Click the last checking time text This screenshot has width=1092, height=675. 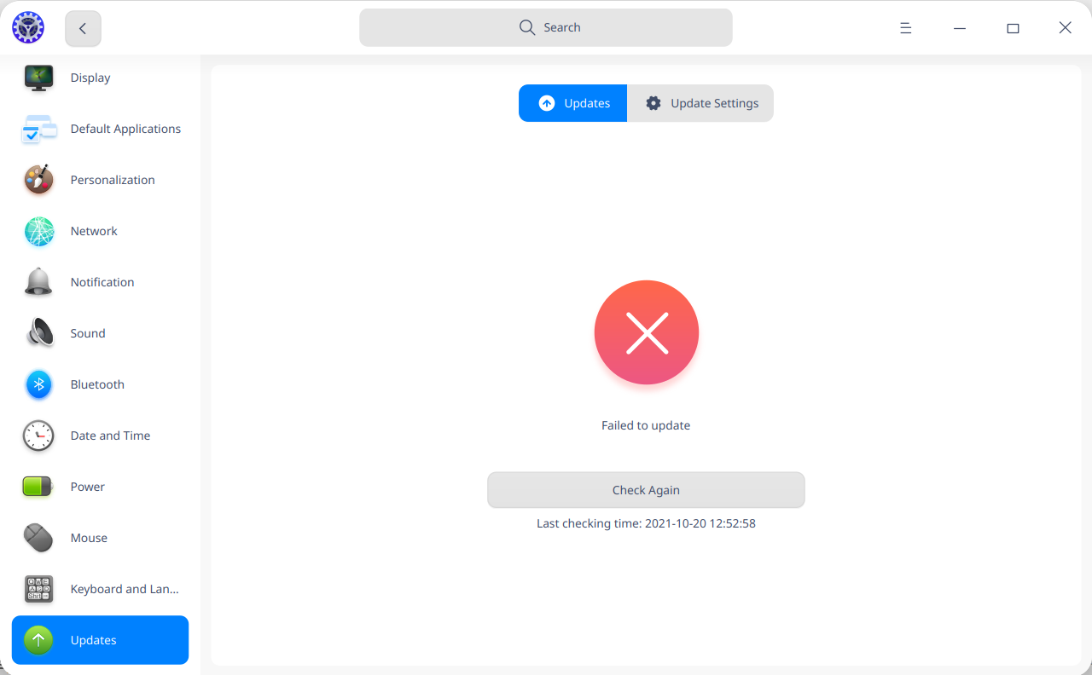(646, 523)
